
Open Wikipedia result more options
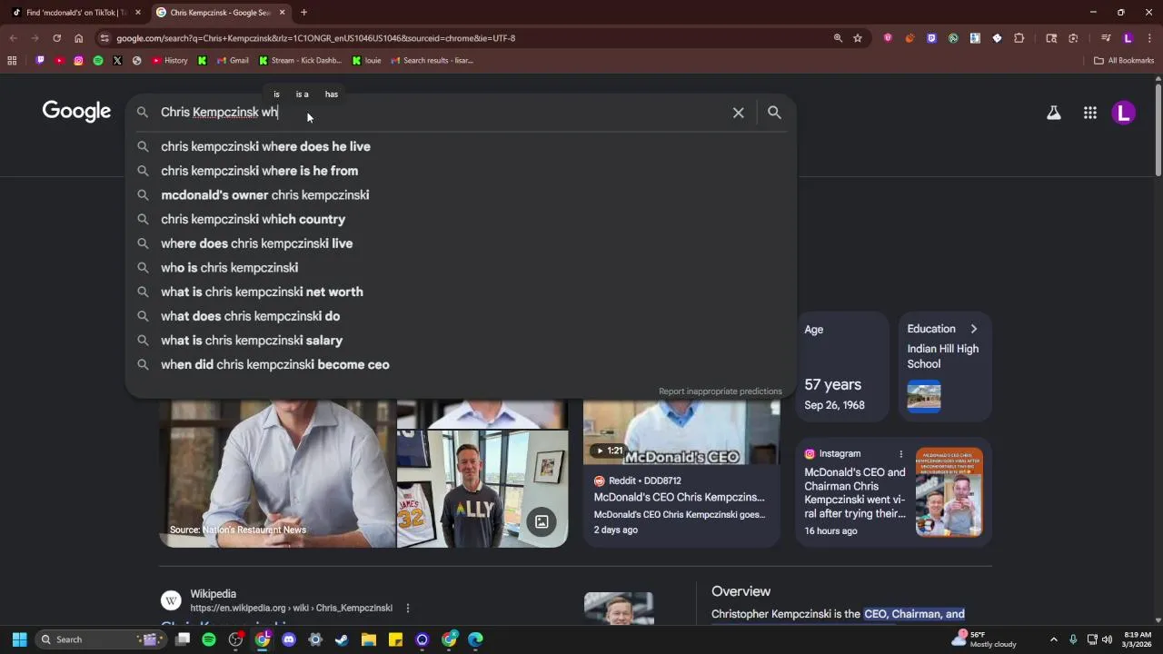(x=407, y=608)
